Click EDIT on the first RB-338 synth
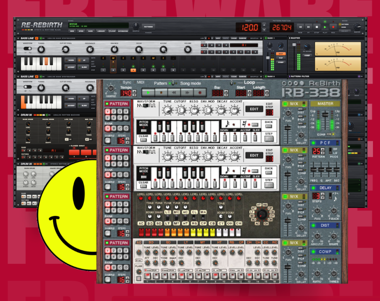The width and height of the screenshot is (380, 301). 254,109
